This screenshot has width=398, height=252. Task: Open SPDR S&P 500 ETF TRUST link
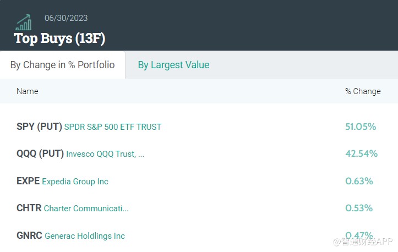[x=113, y=127]
